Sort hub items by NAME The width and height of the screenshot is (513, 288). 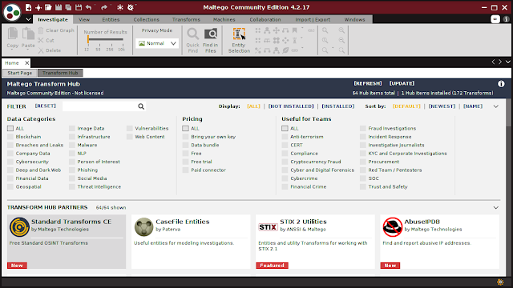tap(473, 106)
